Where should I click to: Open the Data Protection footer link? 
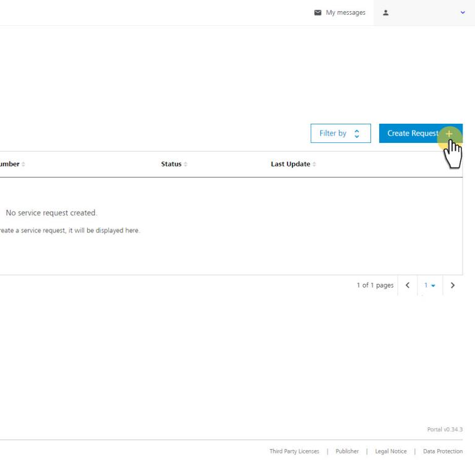[442, 451]
